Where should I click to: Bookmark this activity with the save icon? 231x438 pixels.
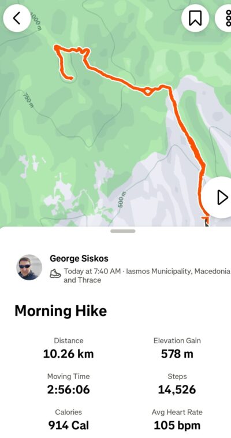click(195, 18)
